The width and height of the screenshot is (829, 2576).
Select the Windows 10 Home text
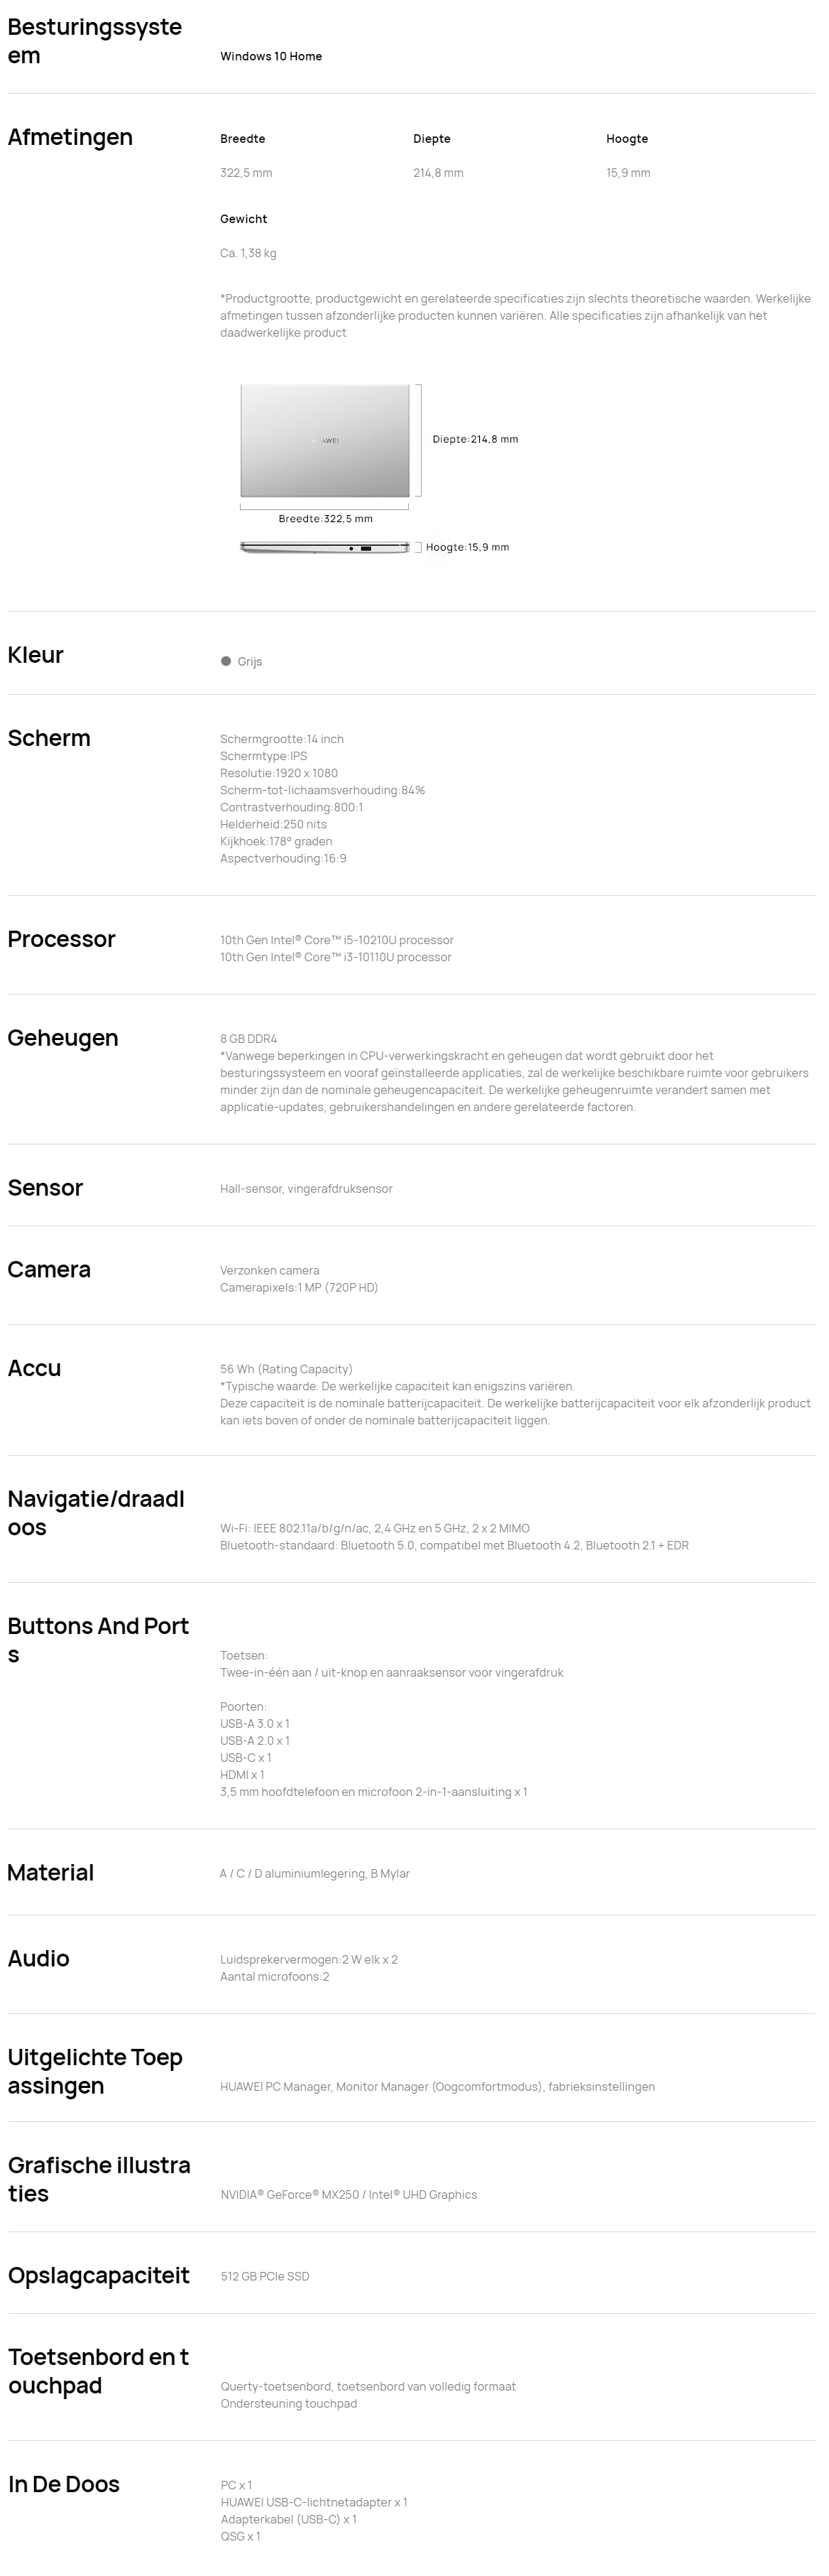click(x=270, y=56)
